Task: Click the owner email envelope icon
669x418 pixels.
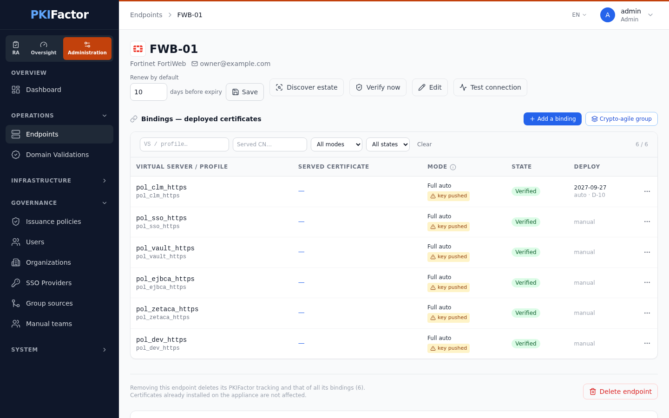Action: (195, 64)
